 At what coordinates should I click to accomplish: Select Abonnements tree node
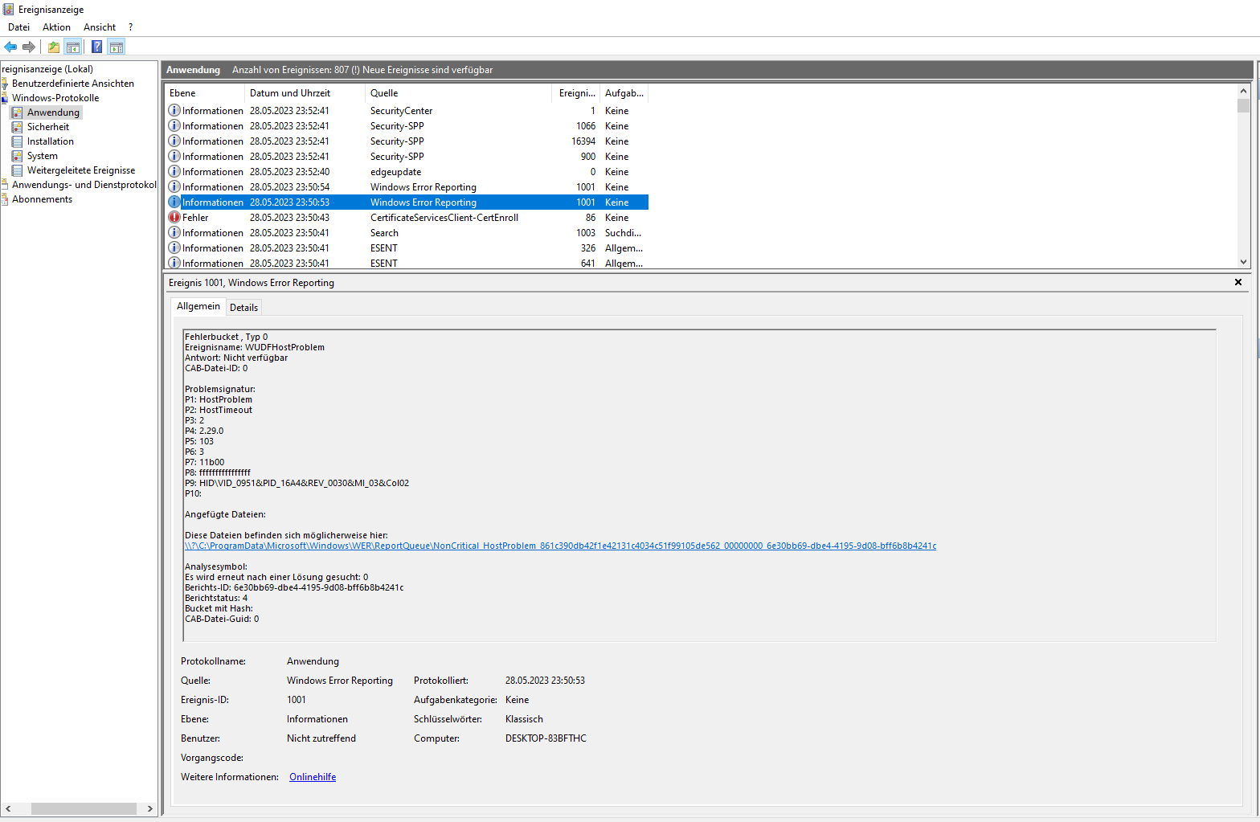[x=42, y=199]
